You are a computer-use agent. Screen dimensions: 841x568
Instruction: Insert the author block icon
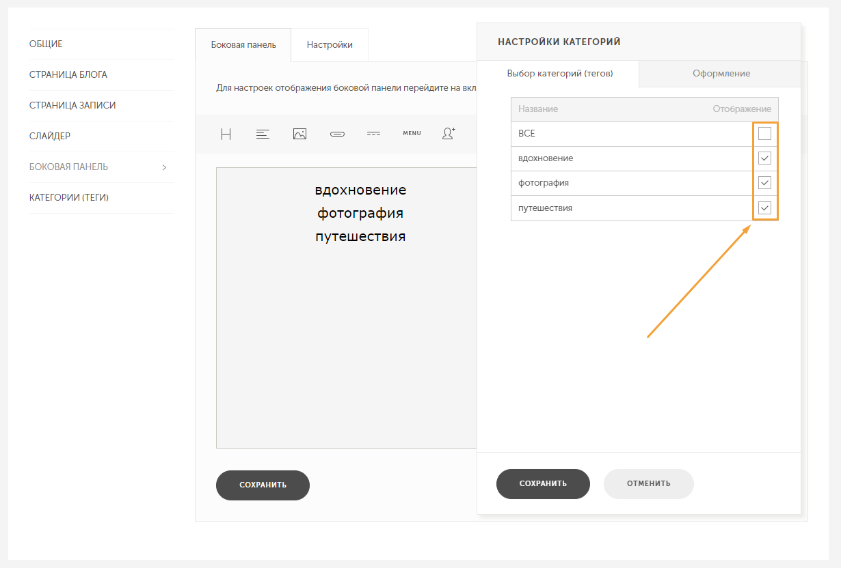pyautogui.click(x=449, y=134)
